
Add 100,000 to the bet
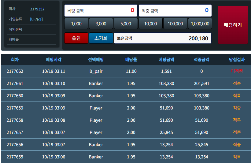point(175,24)
